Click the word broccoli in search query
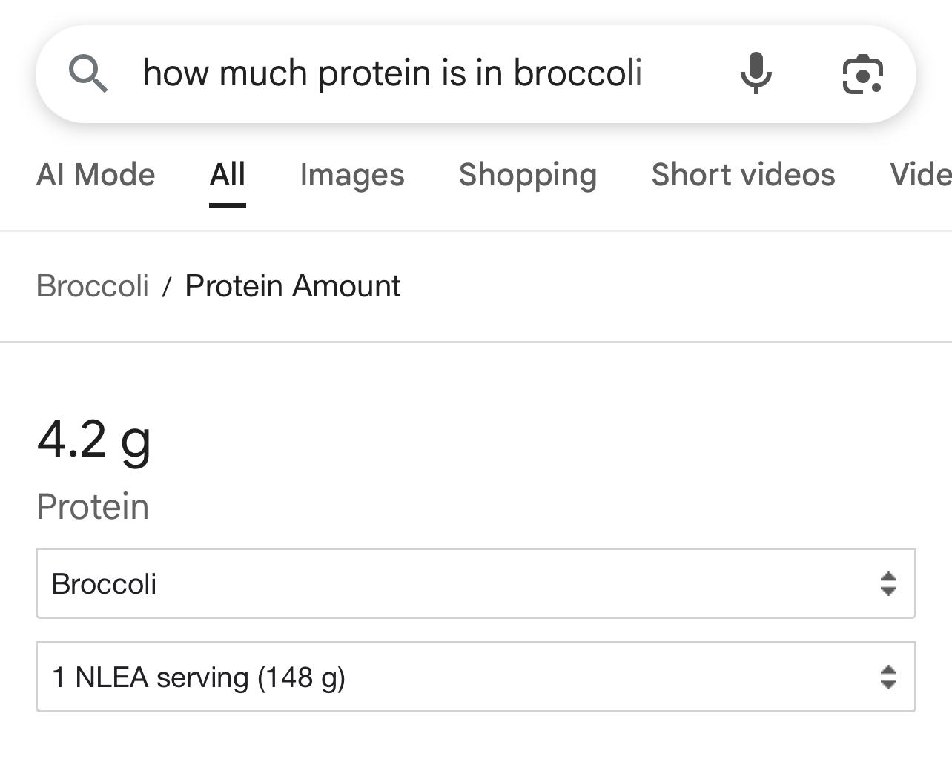The width and height of the screenshot is (952, 782). 578,73
